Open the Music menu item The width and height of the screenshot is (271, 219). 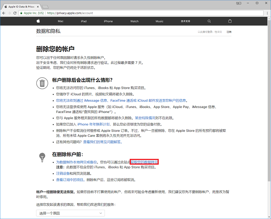point(160,21)
